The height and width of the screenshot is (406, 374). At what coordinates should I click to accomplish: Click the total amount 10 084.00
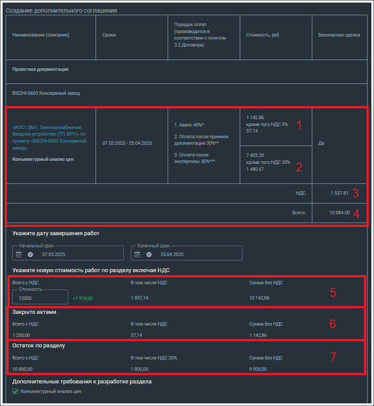click(x=339, y=213)
